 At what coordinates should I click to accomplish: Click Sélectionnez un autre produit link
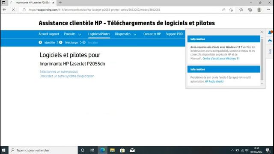pos(59,71)
